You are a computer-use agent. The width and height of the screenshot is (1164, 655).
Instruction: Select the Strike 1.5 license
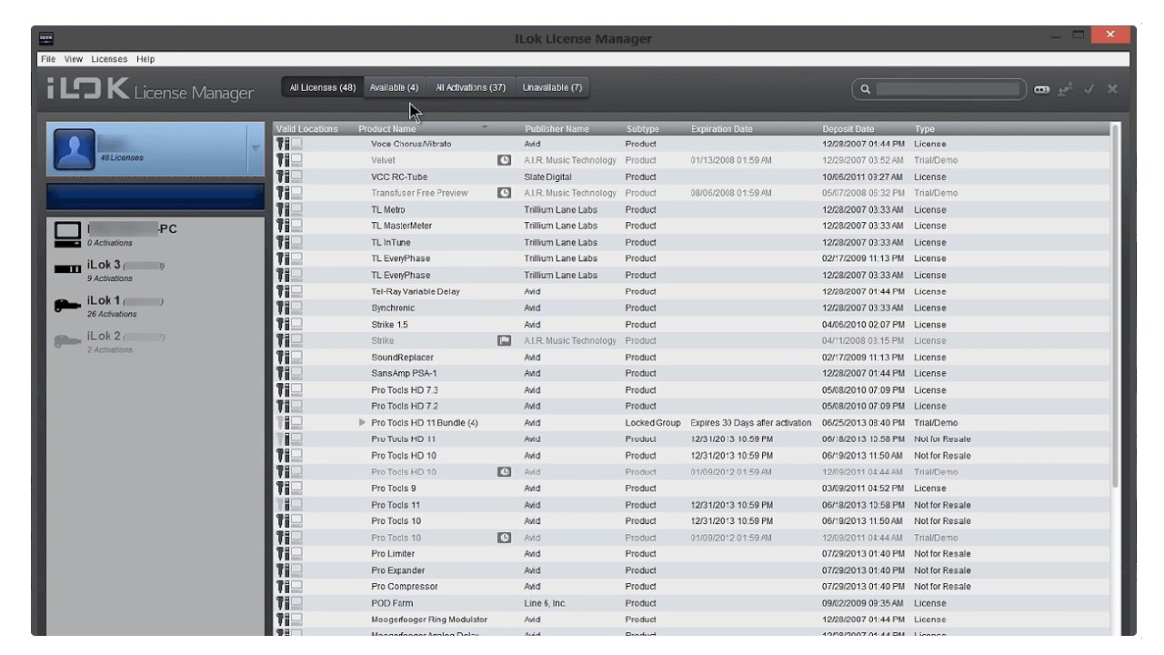(x=691, y=324)
